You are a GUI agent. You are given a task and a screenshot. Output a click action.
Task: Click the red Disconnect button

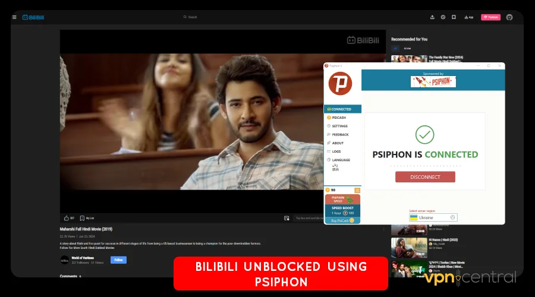coord(425,177)
